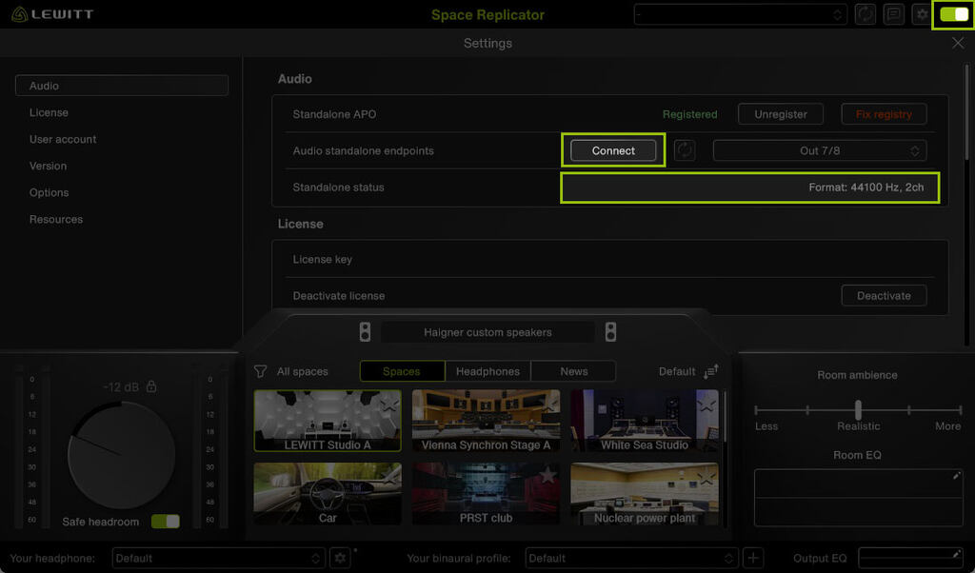Switch to the Headphones tab
Image resolution: width=975 pixels, height=573 pixels.
[x=487, y=371]
